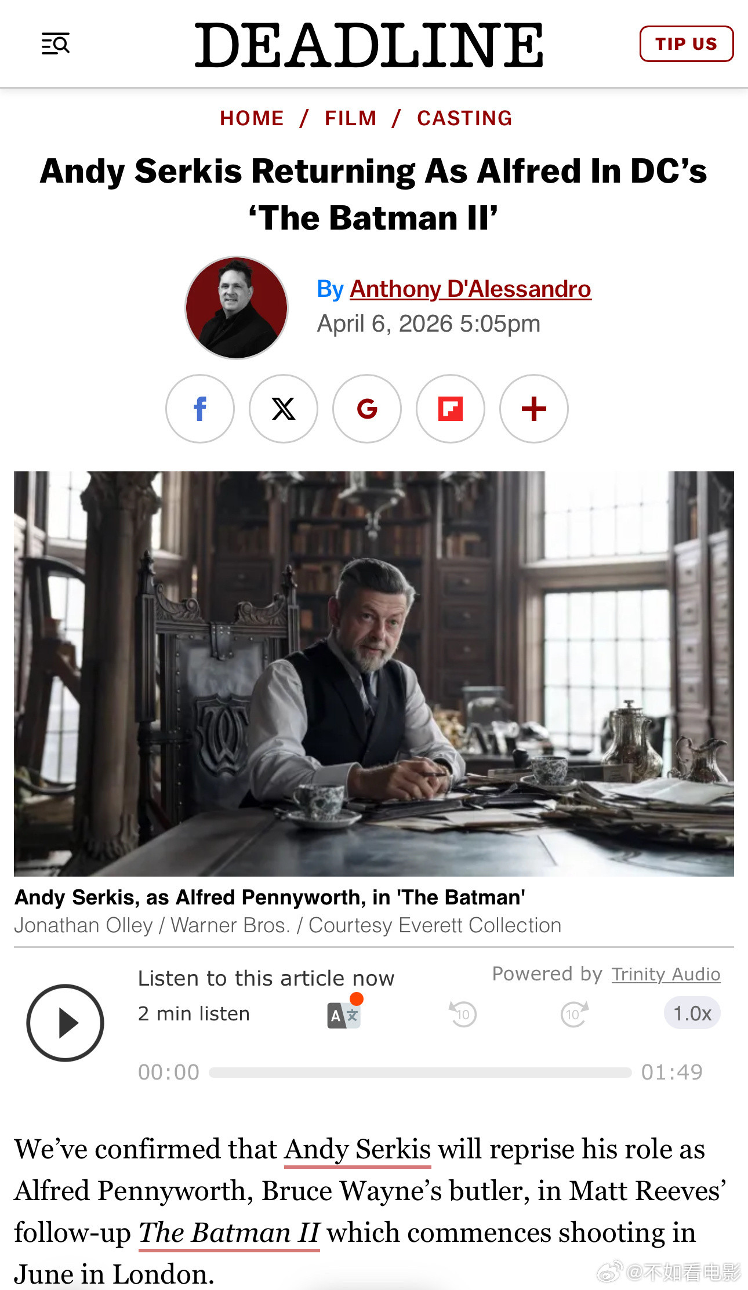Play the article audio

pyautogui.click(x=65, y=1023)
